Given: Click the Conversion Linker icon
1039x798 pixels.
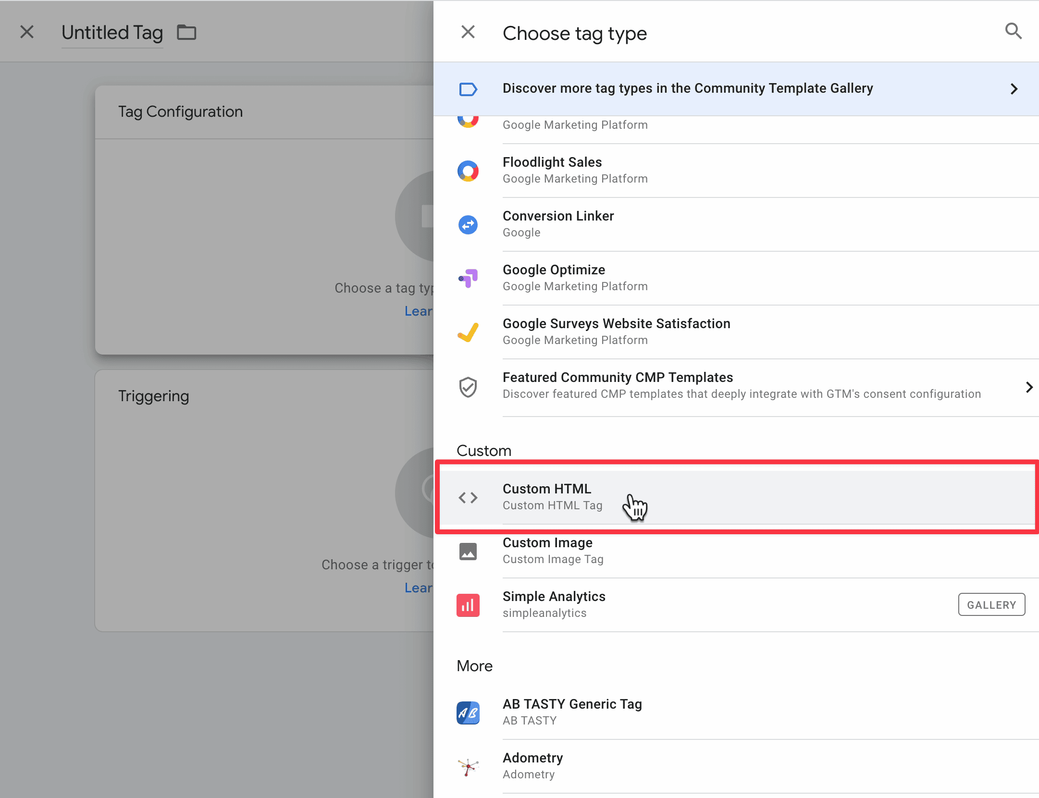Looking at the screenshot, I should coord(468,225).
